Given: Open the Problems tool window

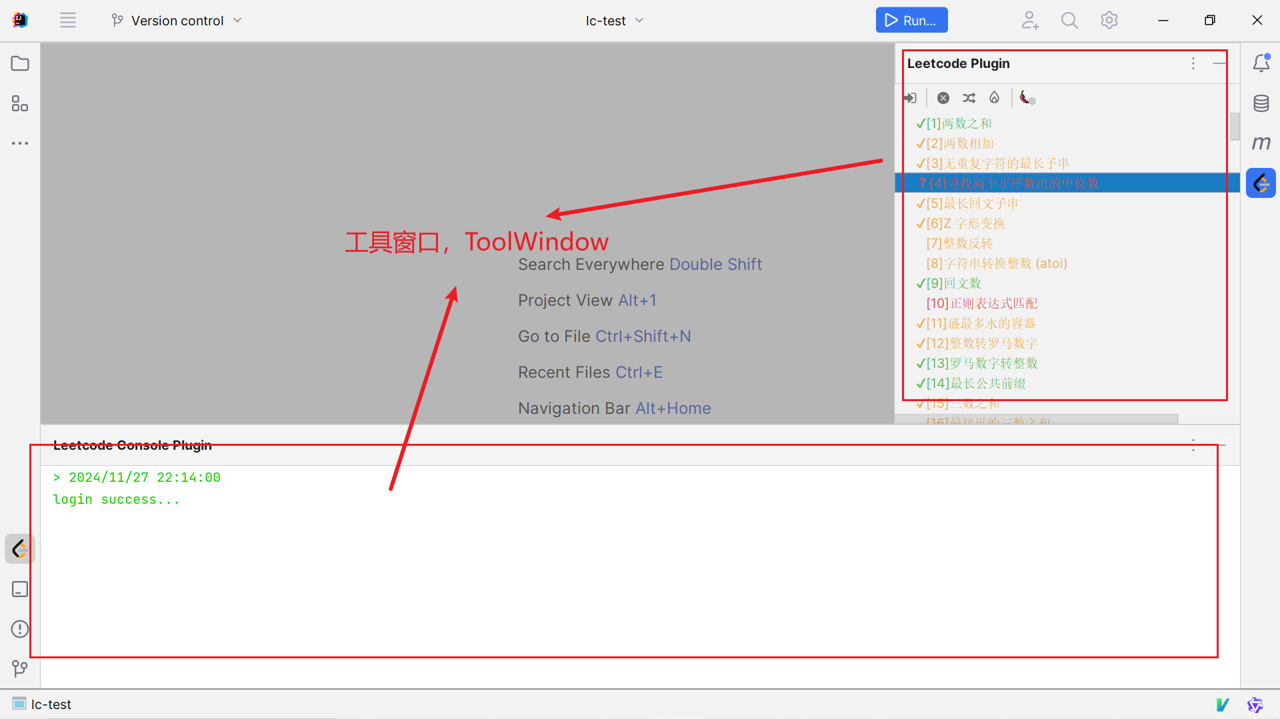Looking at the screenshot, I should tap(20, 629).
